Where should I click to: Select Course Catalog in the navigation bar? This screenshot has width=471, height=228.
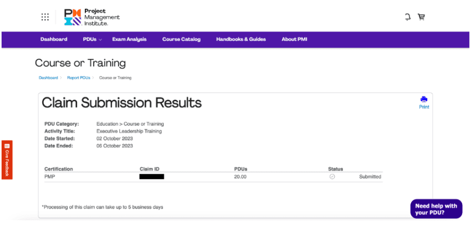coord(181,39)
